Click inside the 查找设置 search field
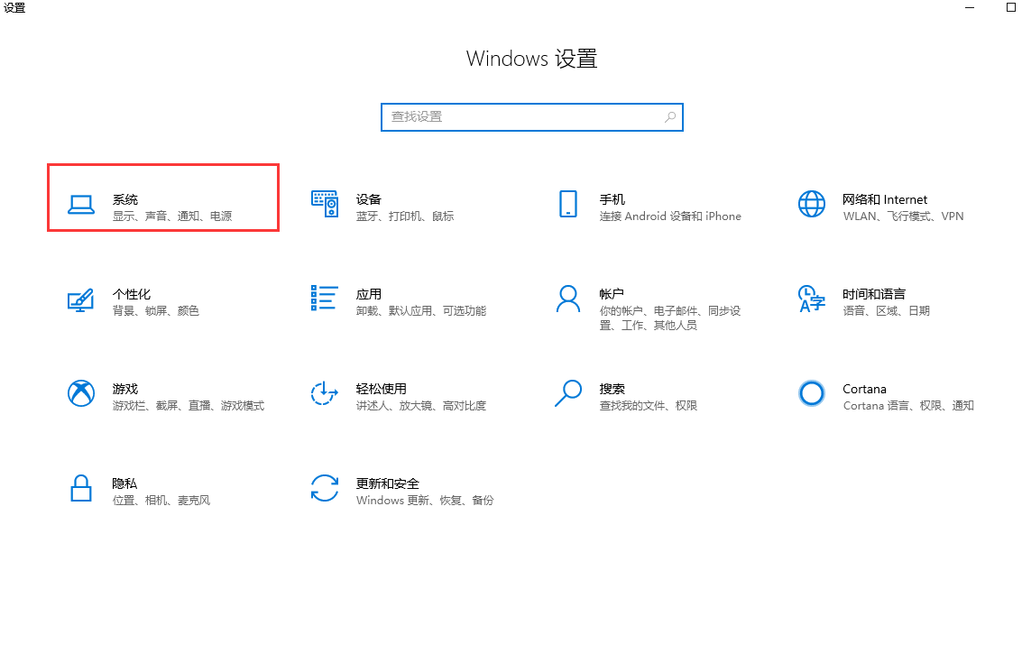 (x=505, y=116)
